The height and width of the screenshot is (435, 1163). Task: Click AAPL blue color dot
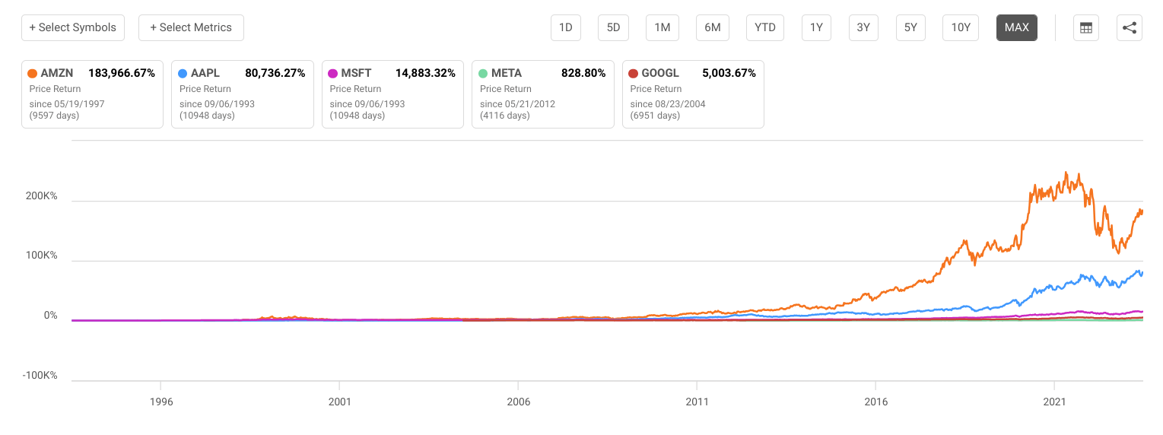pos(183,74)
